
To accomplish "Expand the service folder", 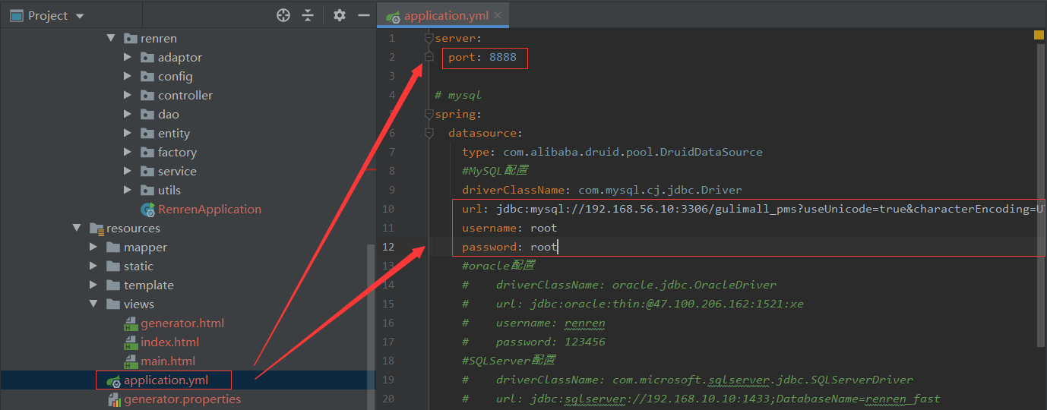I will point(128,171).
